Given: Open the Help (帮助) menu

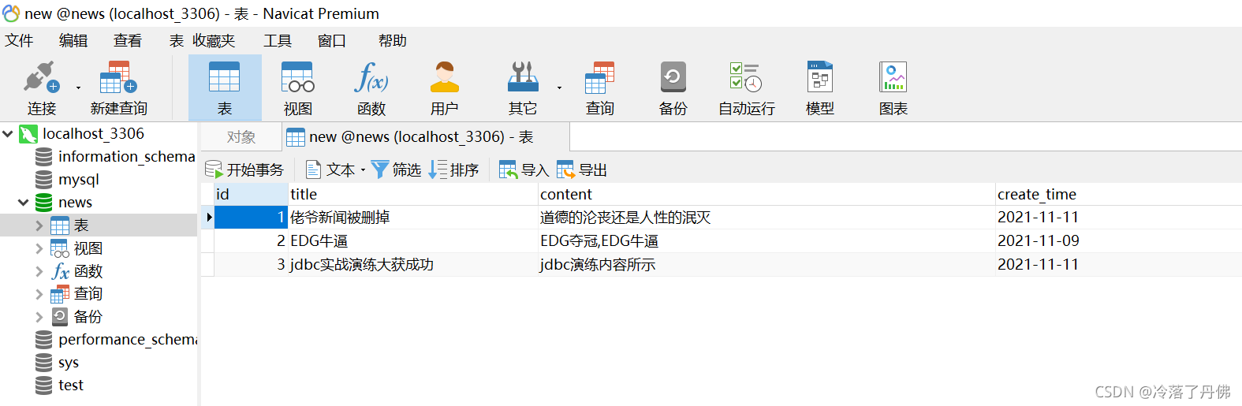Looking at the screenshot, I should tap(393, 41).
